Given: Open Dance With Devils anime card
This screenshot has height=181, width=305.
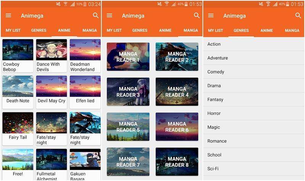Looking at the screenshot, I should click(51, 56).
